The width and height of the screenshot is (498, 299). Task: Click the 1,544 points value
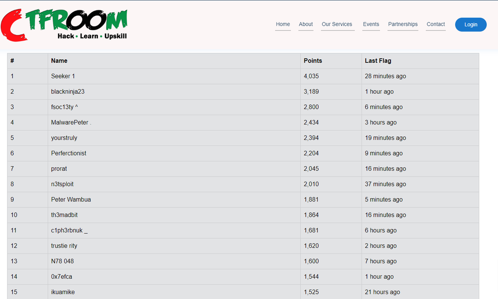[x=311, y=277]
